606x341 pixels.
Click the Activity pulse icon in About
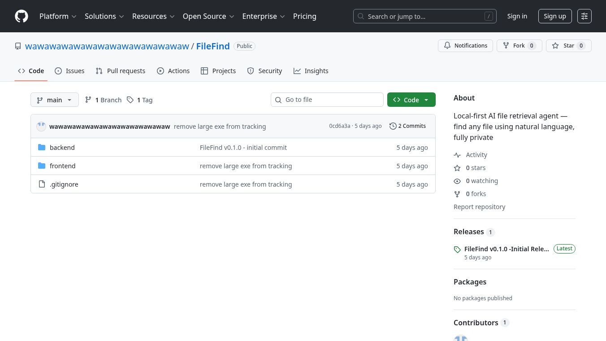(457, 155)
